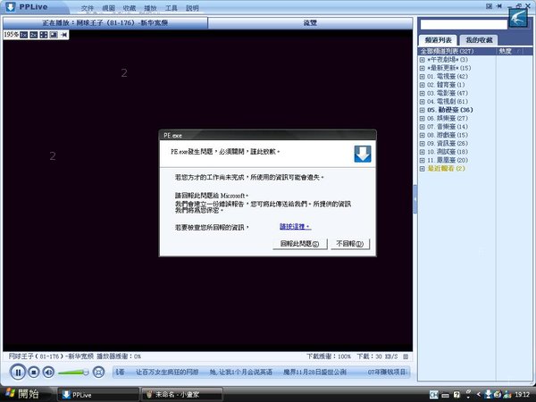
Task: Expand the 07. 音樂臺 (14) category
Action: 423,127
